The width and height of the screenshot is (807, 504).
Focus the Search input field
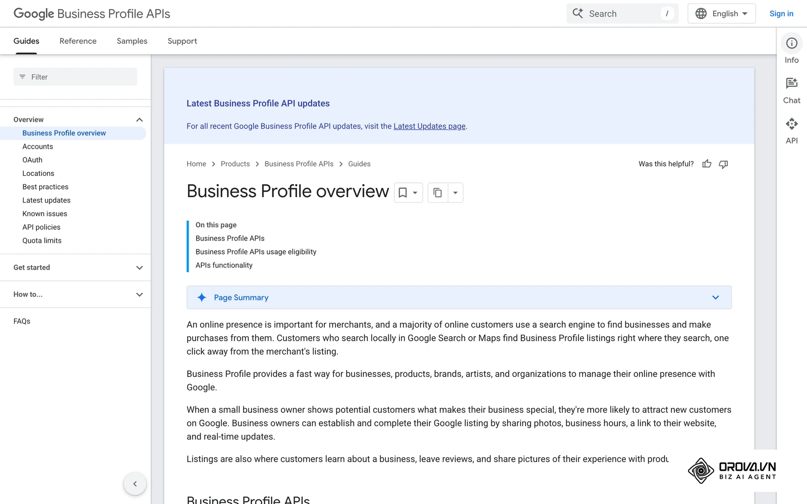[x=622, y=14]
